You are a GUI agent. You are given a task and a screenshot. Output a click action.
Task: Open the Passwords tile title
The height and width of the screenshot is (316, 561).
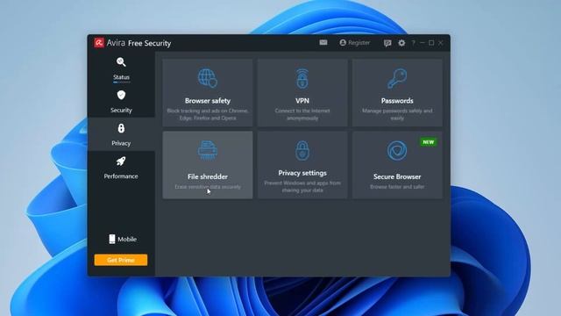(397, 101)
